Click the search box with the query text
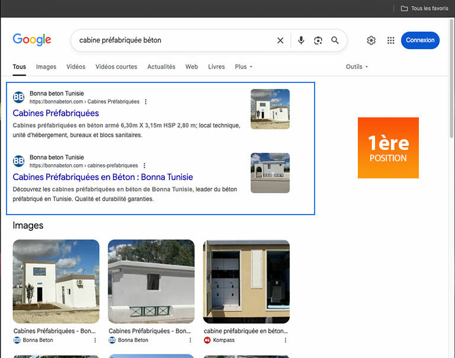455x358 pixels. pos(172,40)
